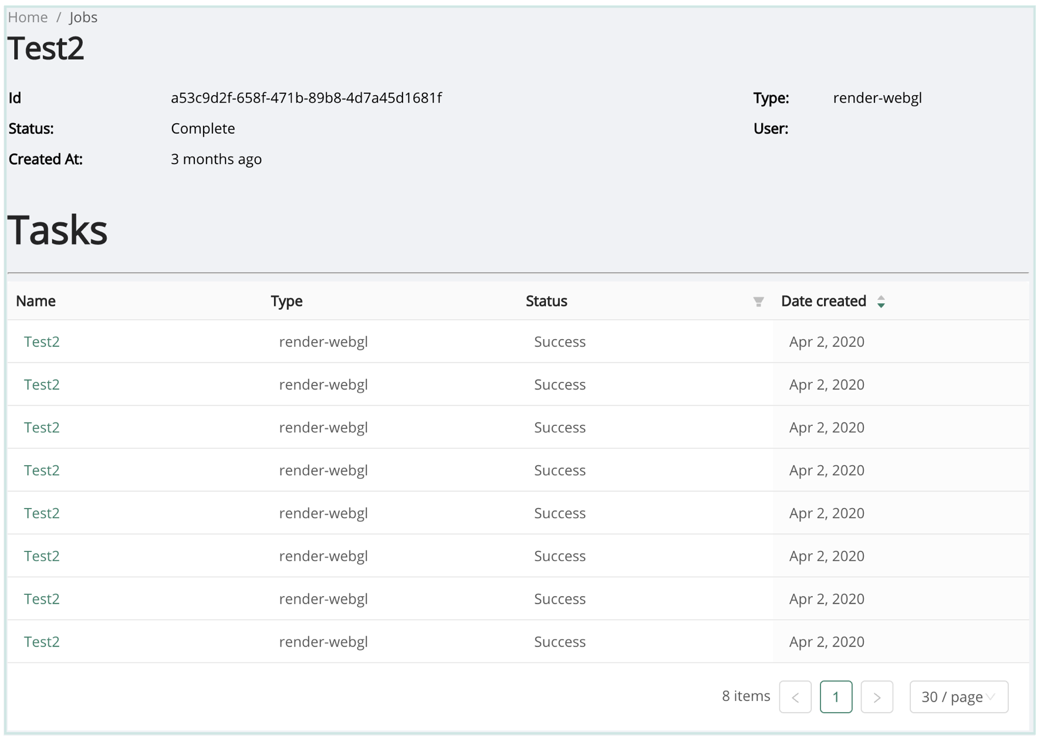
Task: Open the last Test2 task link
Action: tap(42, 642)
